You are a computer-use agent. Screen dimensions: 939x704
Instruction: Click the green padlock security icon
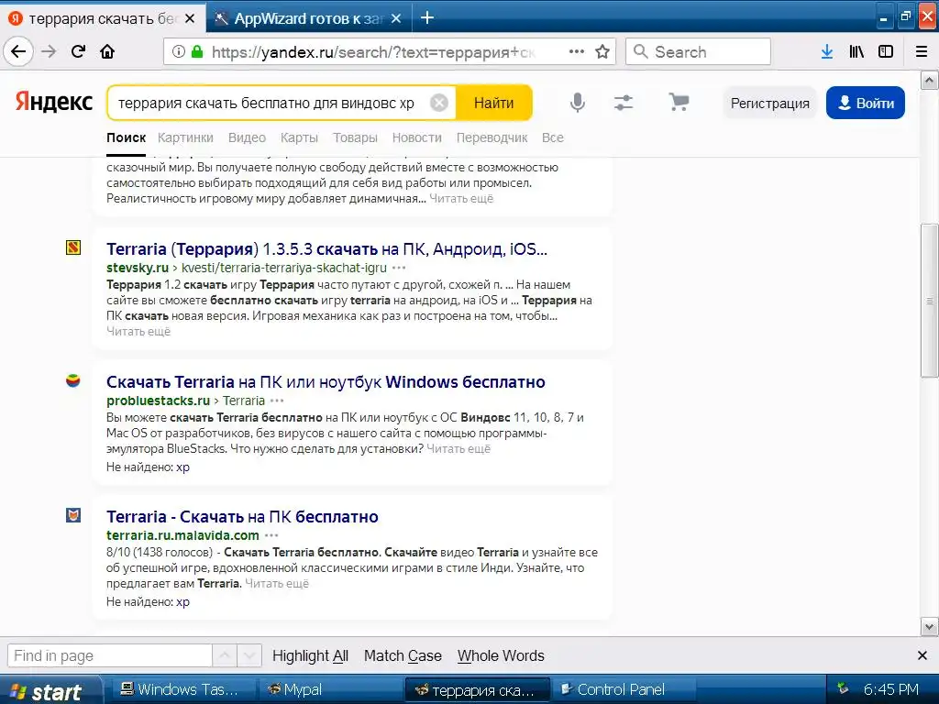tap(196, 51)
